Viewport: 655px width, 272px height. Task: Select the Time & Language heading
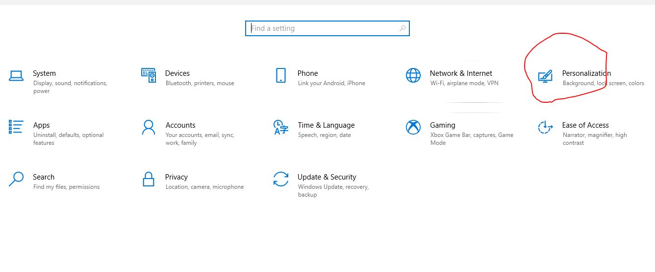click(x=326, y=125)
